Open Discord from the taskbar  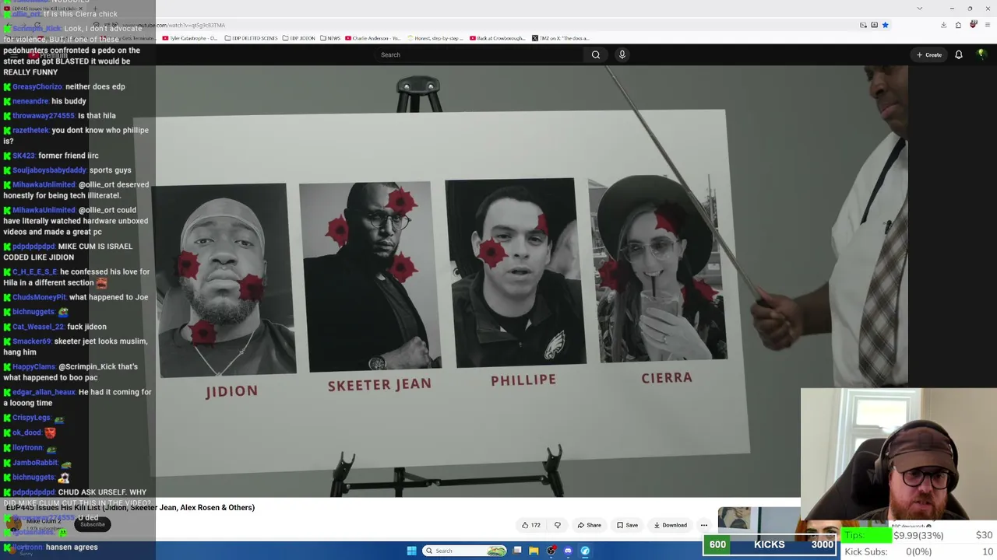pos(568,551)
